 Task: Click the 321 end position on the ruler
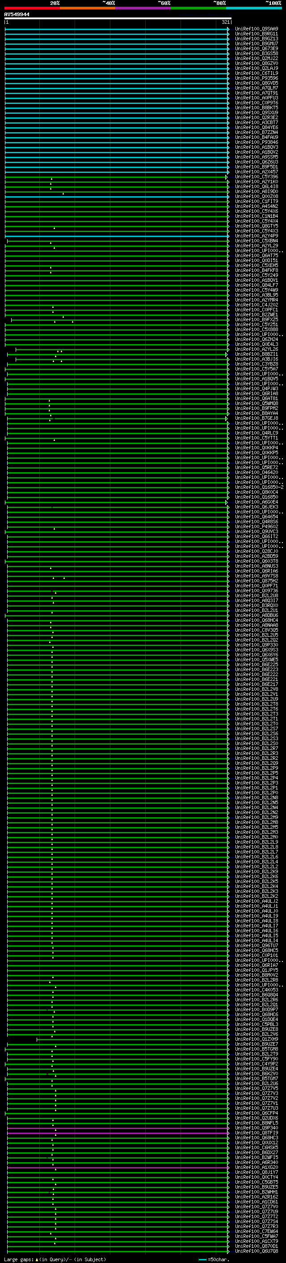225,22
